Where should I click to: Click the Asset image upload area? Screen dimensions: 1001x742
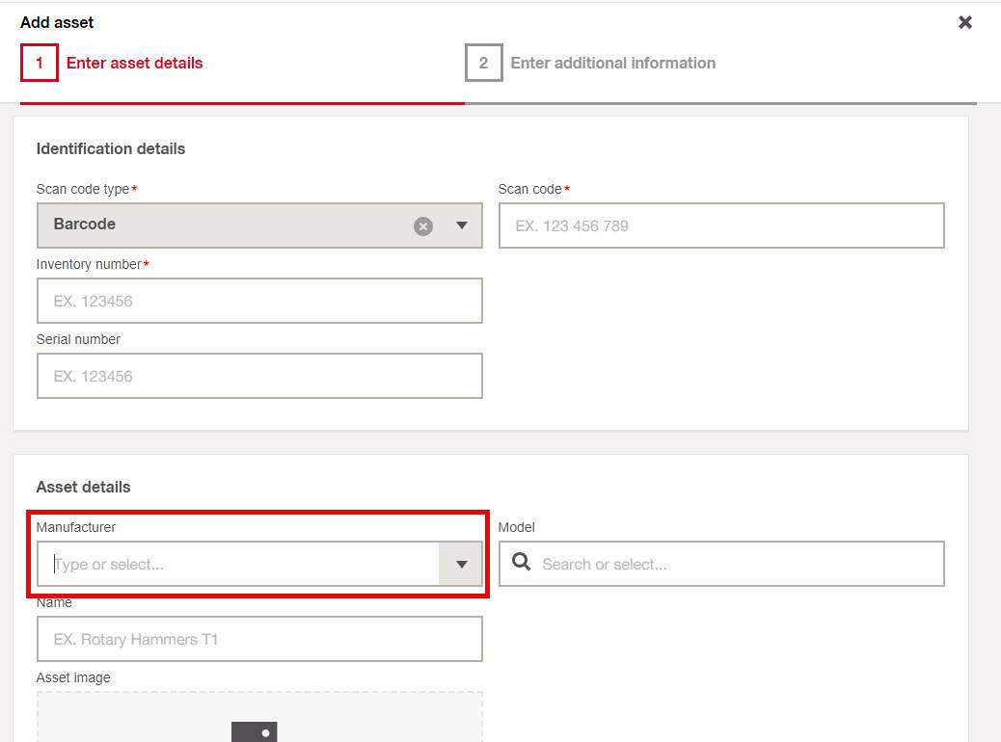(258, 718)
